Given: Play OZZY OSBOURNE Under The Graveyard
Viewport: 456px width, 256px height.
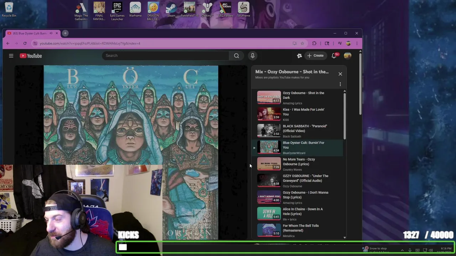Looking at the screenshot, I should click(297, 181).
